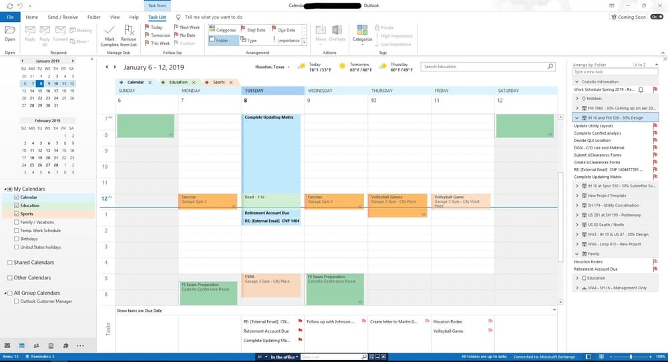Click the zoom slider handle in status bar
This screenshot has width=668, height=362.
coord(631,357)
